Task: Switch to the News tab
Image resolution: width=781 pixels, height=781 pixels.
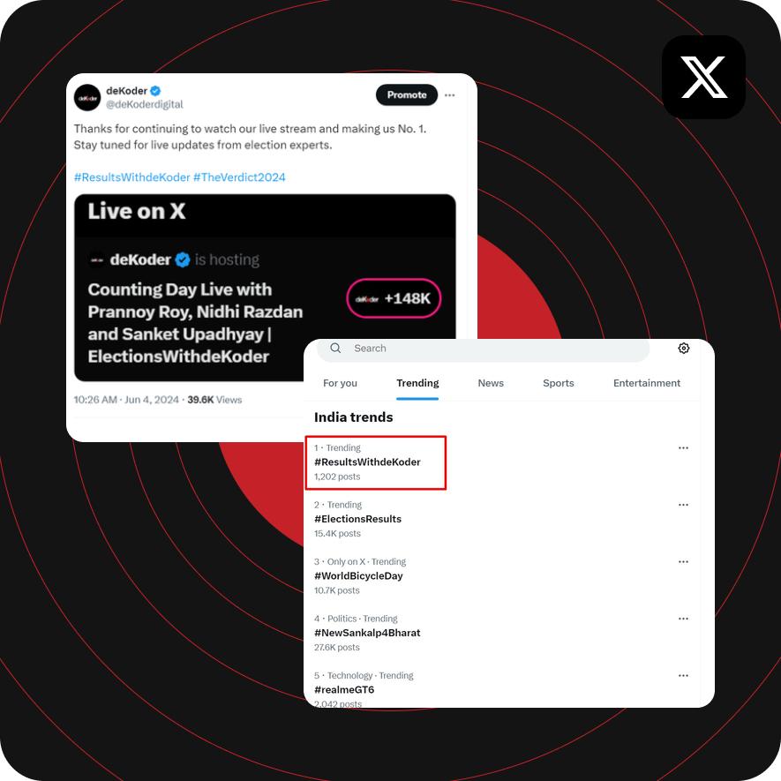Action: coord(491,383)
